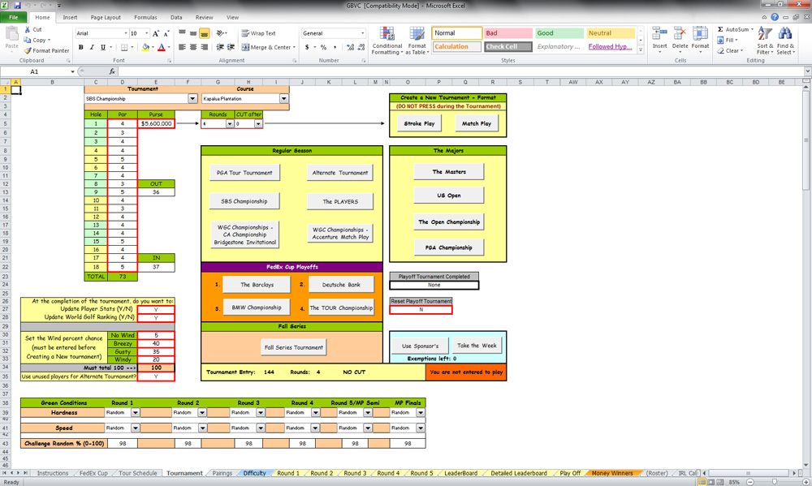Apply underline formatting
Image resolution: width=812 pixels, height=486 pixels.
pos(102,47)
